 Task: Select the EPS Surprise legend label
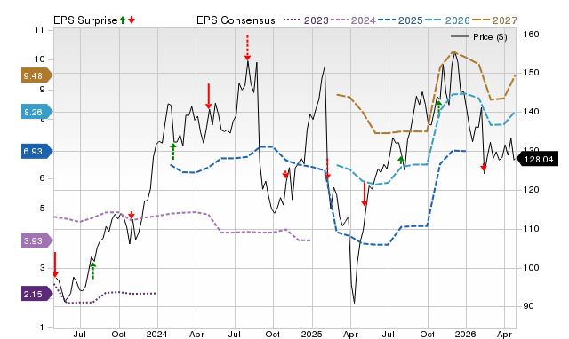(x=85, y=20)
